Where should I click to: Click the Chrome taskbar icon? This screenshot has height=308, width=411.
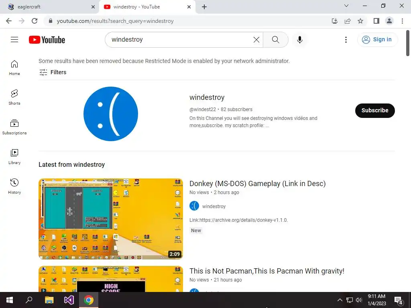click(x=89, y=300)
